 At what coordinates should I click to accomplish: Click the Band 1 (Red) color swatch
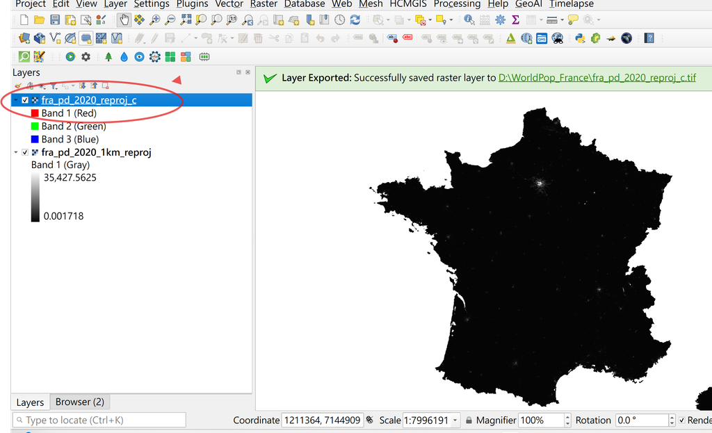tap(35, 113)
